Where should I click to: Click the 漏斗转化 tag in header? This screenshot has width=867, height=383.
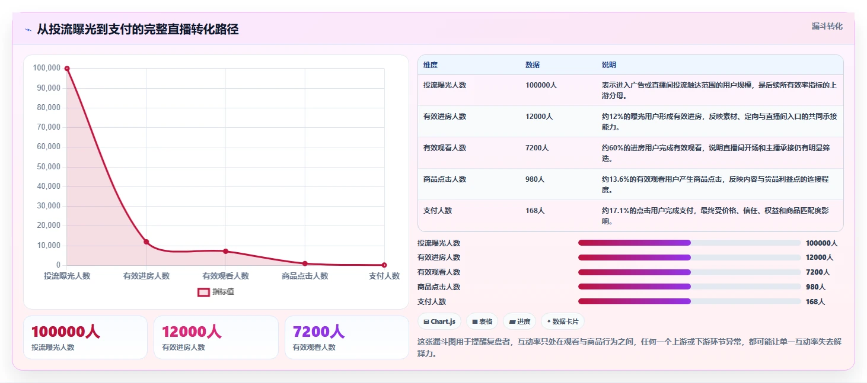[827, 26]
